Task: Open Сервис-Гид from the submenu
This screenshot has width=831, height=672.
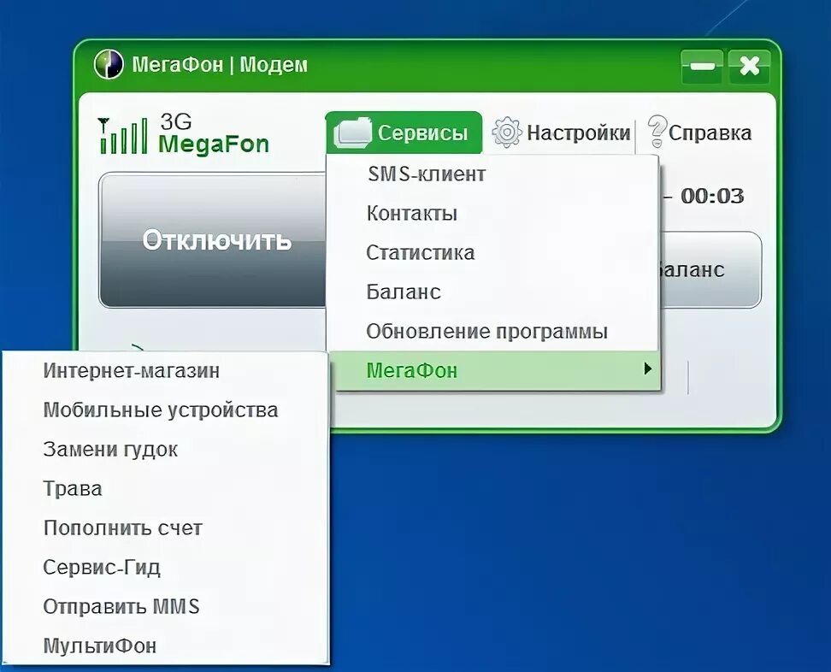Action: pos(165,567)
